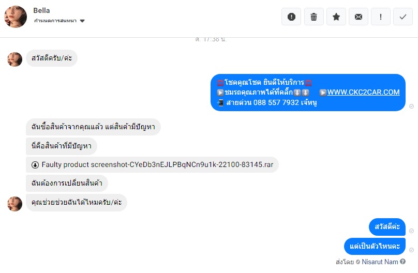Click Bella's avatar beside greeting message
Viewport: 418px width, 273px height.
pos(14,59)
